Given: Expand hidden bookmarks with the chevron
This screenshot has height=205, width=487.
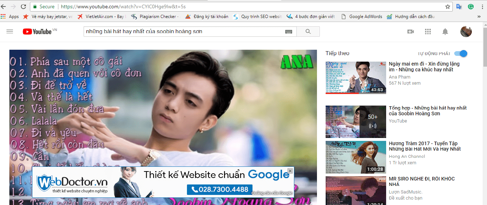Looking at the screenshot, I should [479, 17].
